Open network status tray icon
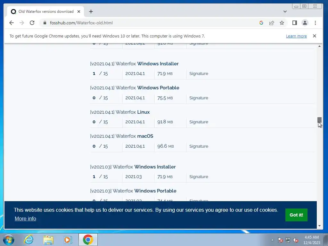 click(x=288, y=240)
